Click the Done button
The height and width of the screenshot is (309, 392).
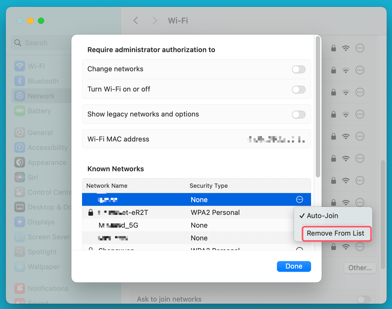click(294, 266)
